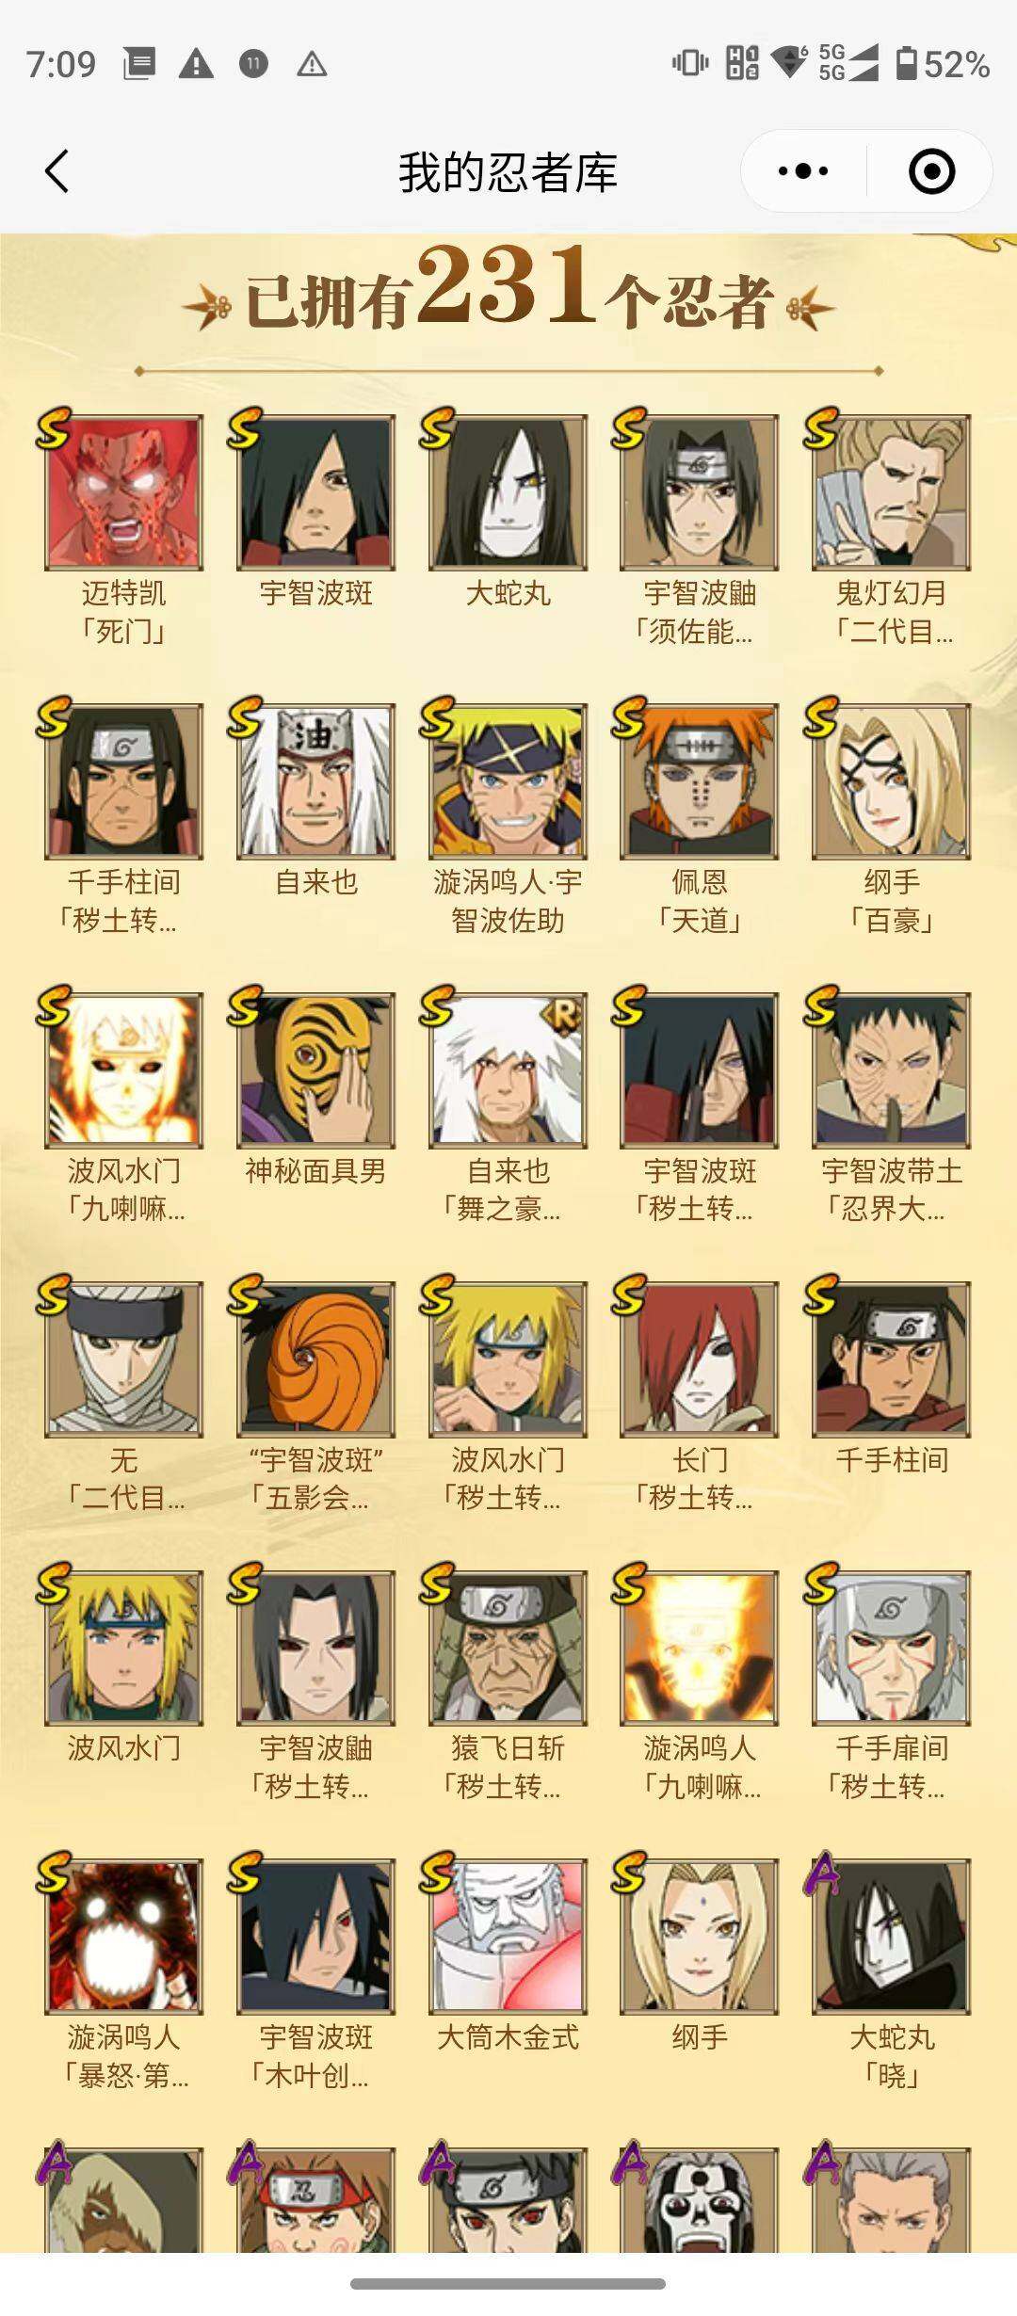Go back using the left arrow icon
The height and width of the screenshot is (2316, 1017).
pyautogui.click(x=56, y=171)
